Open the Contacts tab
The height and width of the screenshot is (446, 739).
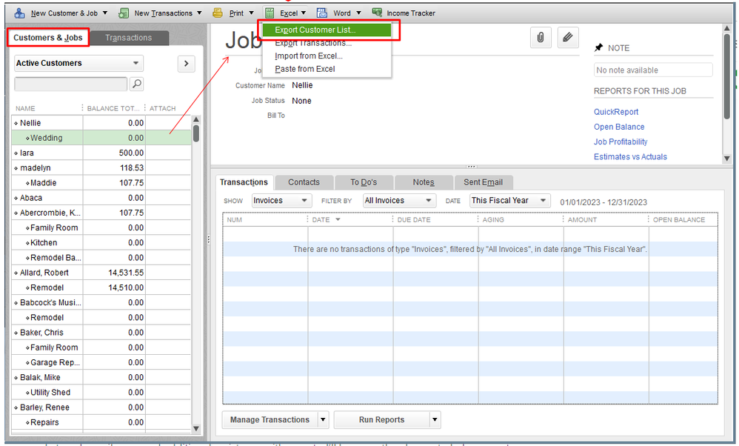coord(304,182)
